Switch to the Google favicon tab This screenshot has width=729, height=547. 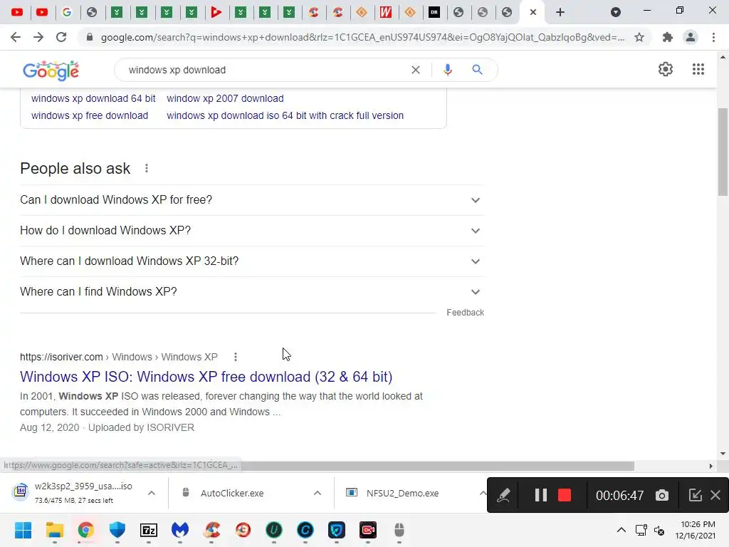point(67,12)
